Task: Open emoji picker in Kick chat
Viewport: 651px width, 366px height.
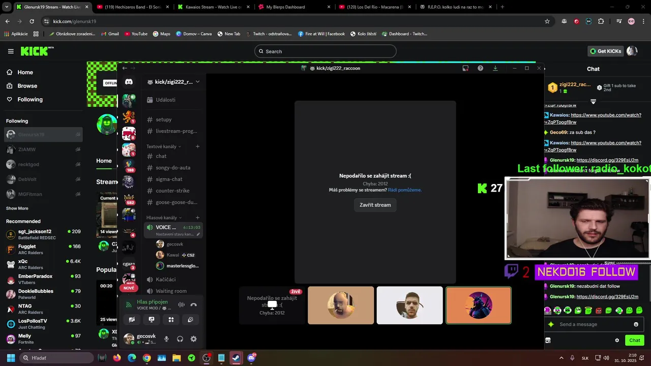Action: click(636, 324)
